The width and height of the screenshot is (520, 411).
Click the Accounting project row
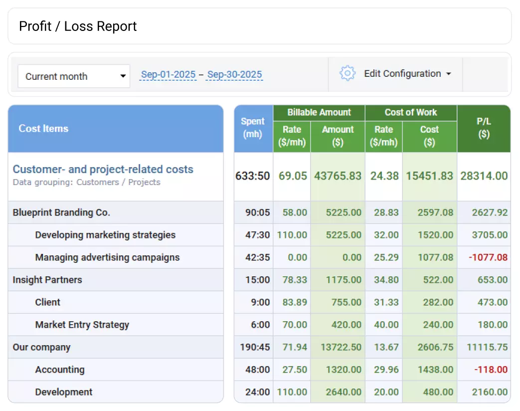pyautogui.click(x=60, y=370)
